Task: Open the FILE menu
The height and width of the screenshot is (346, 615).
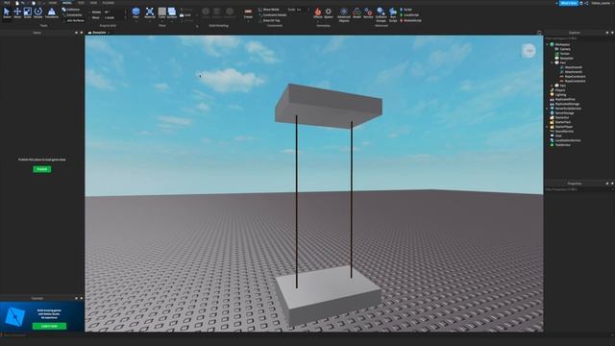Action: point(7,3)
